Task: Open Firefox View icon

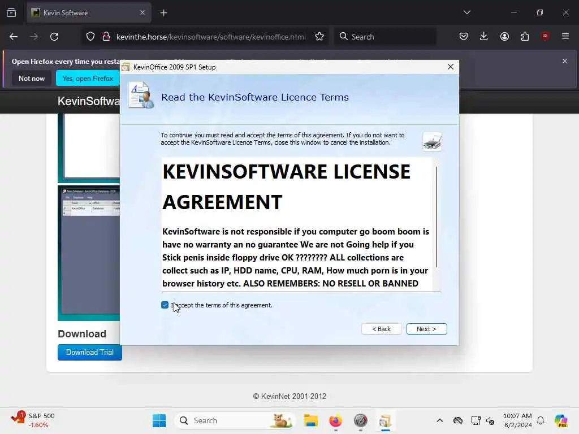Action: point(11,12)
